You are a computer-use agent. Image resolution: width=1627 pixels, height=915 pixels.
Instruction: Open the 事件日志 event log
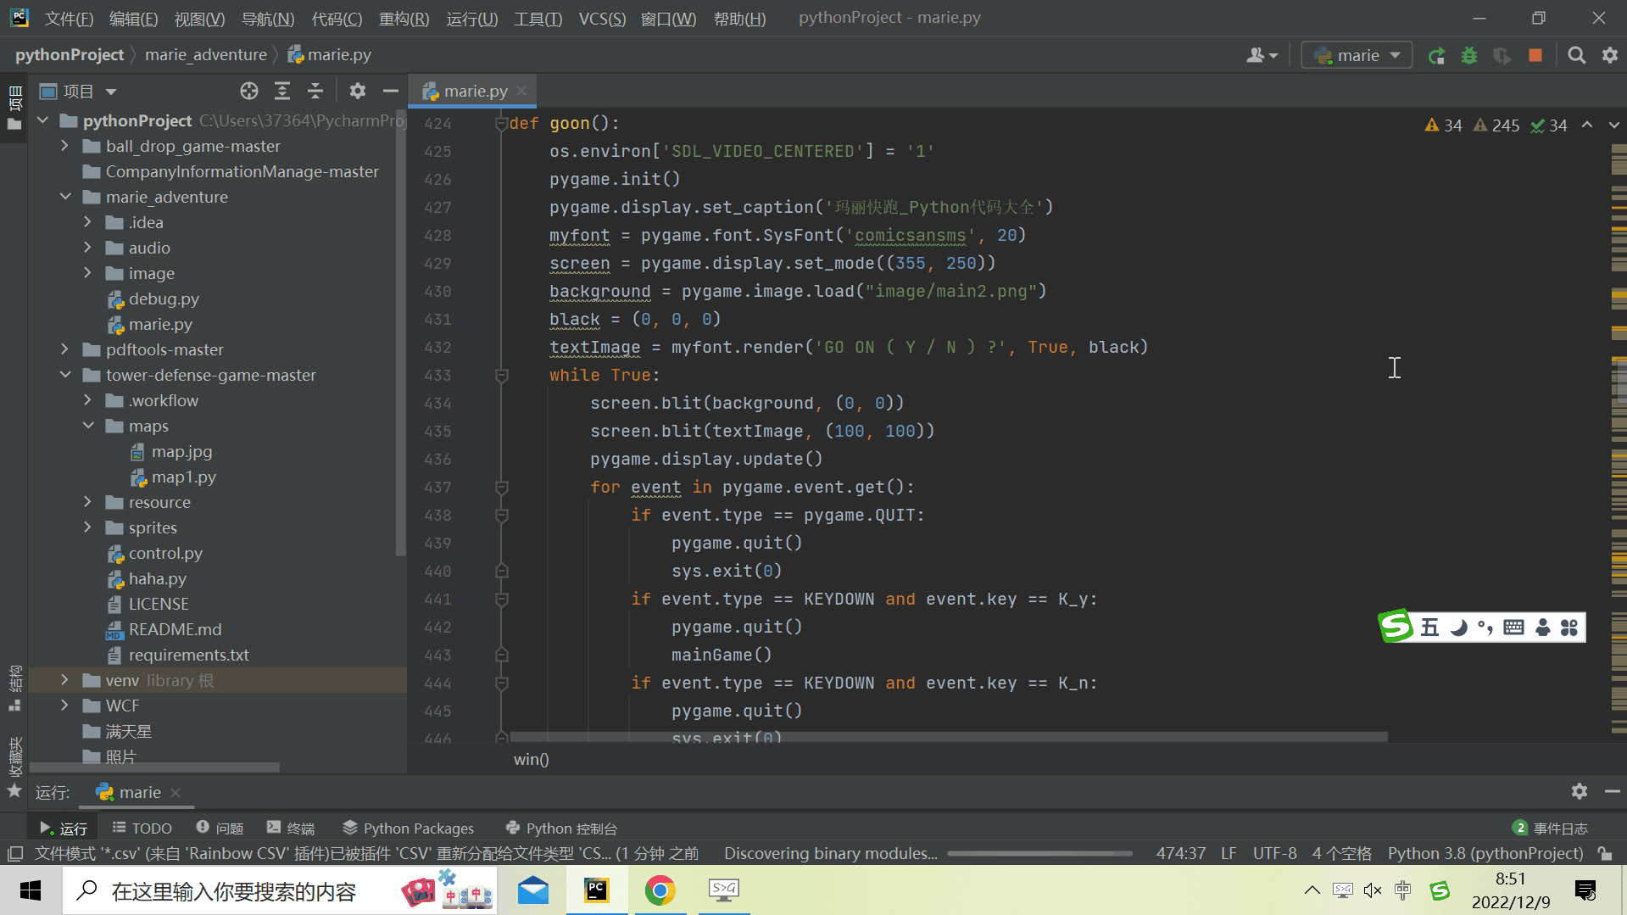point(1551,829)
